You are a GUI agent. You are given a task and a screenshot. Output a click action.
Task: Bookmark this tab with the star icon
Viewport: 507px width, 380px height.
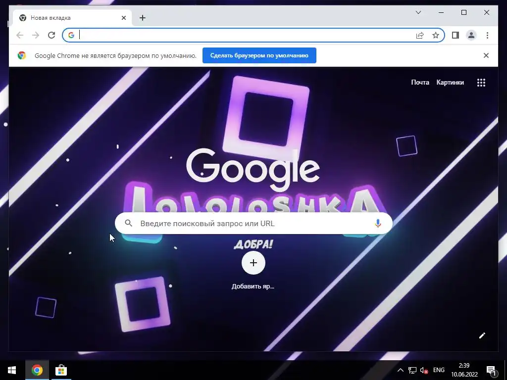(x=436, y=35)
